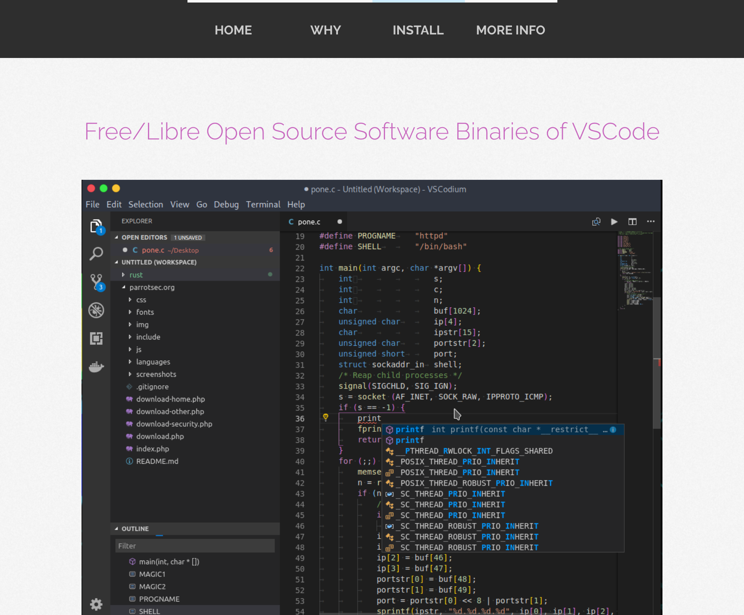The width and height of the screenshot is (744, 615).
Task: Click the red window close button
Action: [x=91, y=188]
